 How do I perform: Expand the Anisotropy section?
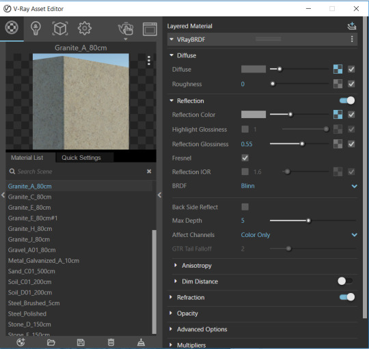tap(176, 265)
